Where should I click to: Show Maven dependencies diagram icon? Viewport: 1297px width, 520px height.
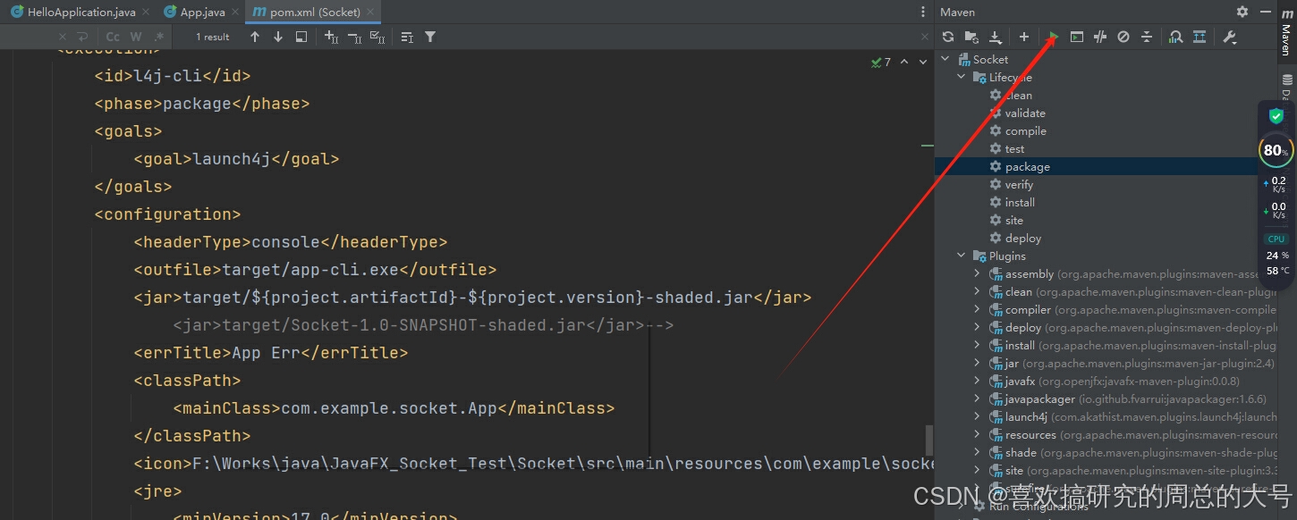tap(1176, 37)
